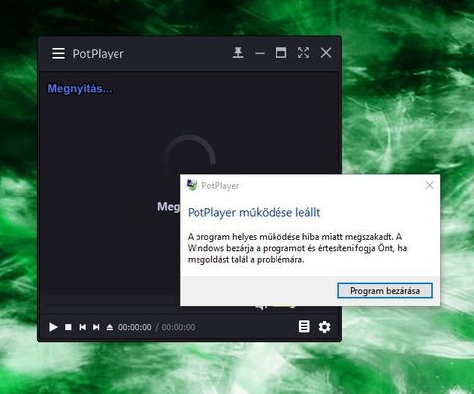Image resolution: width=474 pixels, height=394 pixels.
Task: Toggle the playlist panel icon
Action: pyautogui.click(x=304, y=327)
